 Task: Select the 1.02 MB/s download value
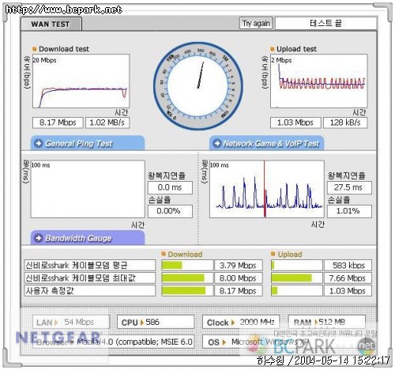tap(107, 123)
